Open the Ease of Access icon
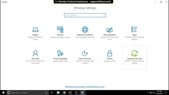 click(85, 53)
